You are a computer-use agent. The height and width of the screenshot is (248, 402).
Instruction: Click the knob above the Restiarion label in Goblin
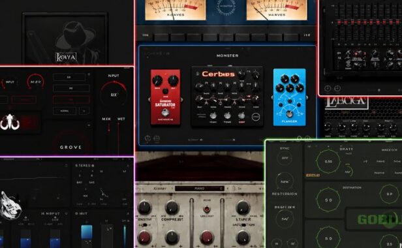[285, 181]
